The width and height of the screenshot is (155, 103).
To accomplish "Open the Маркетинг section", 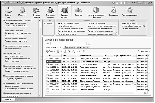I will pyautogui.click(x=23, y=12).
